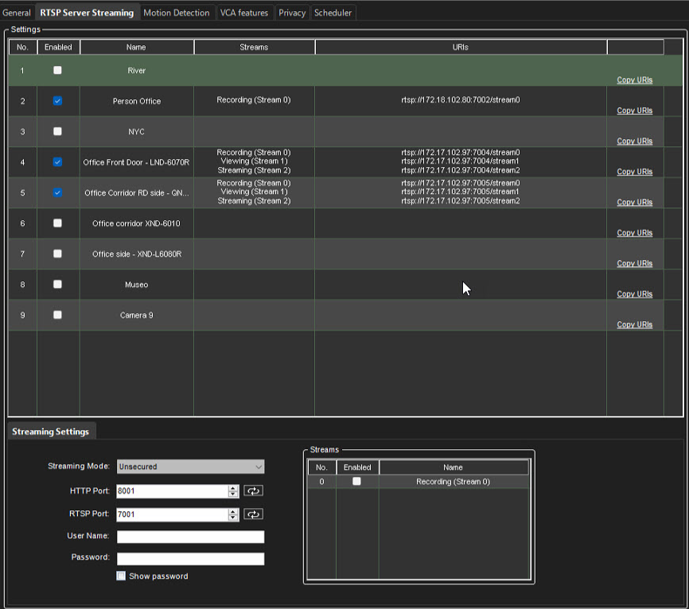
Task: Click the RTSP Port regenerate icon
Action: click(253, 514)
